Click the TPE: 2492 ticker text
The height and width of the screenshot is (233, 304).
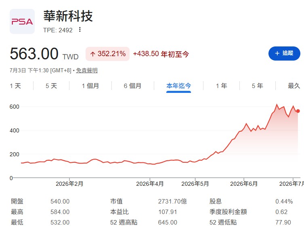click(58, 30)
